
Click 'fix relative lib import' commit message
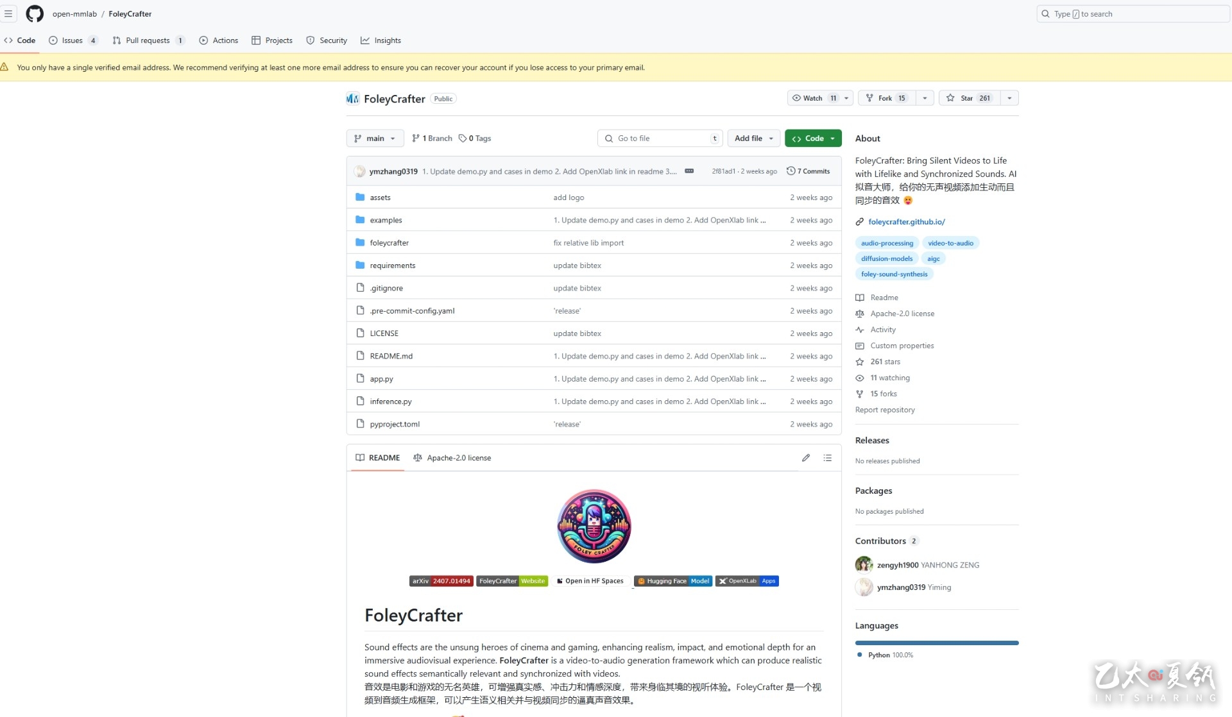point(588,243)
